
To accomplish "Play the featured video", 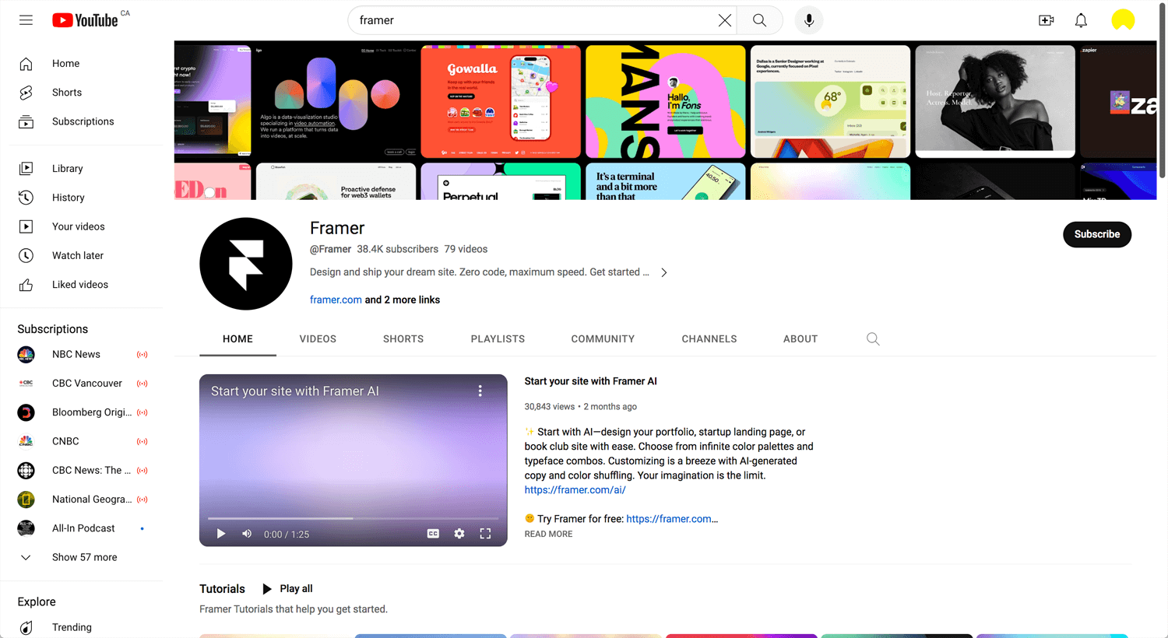I will (221, 534).
